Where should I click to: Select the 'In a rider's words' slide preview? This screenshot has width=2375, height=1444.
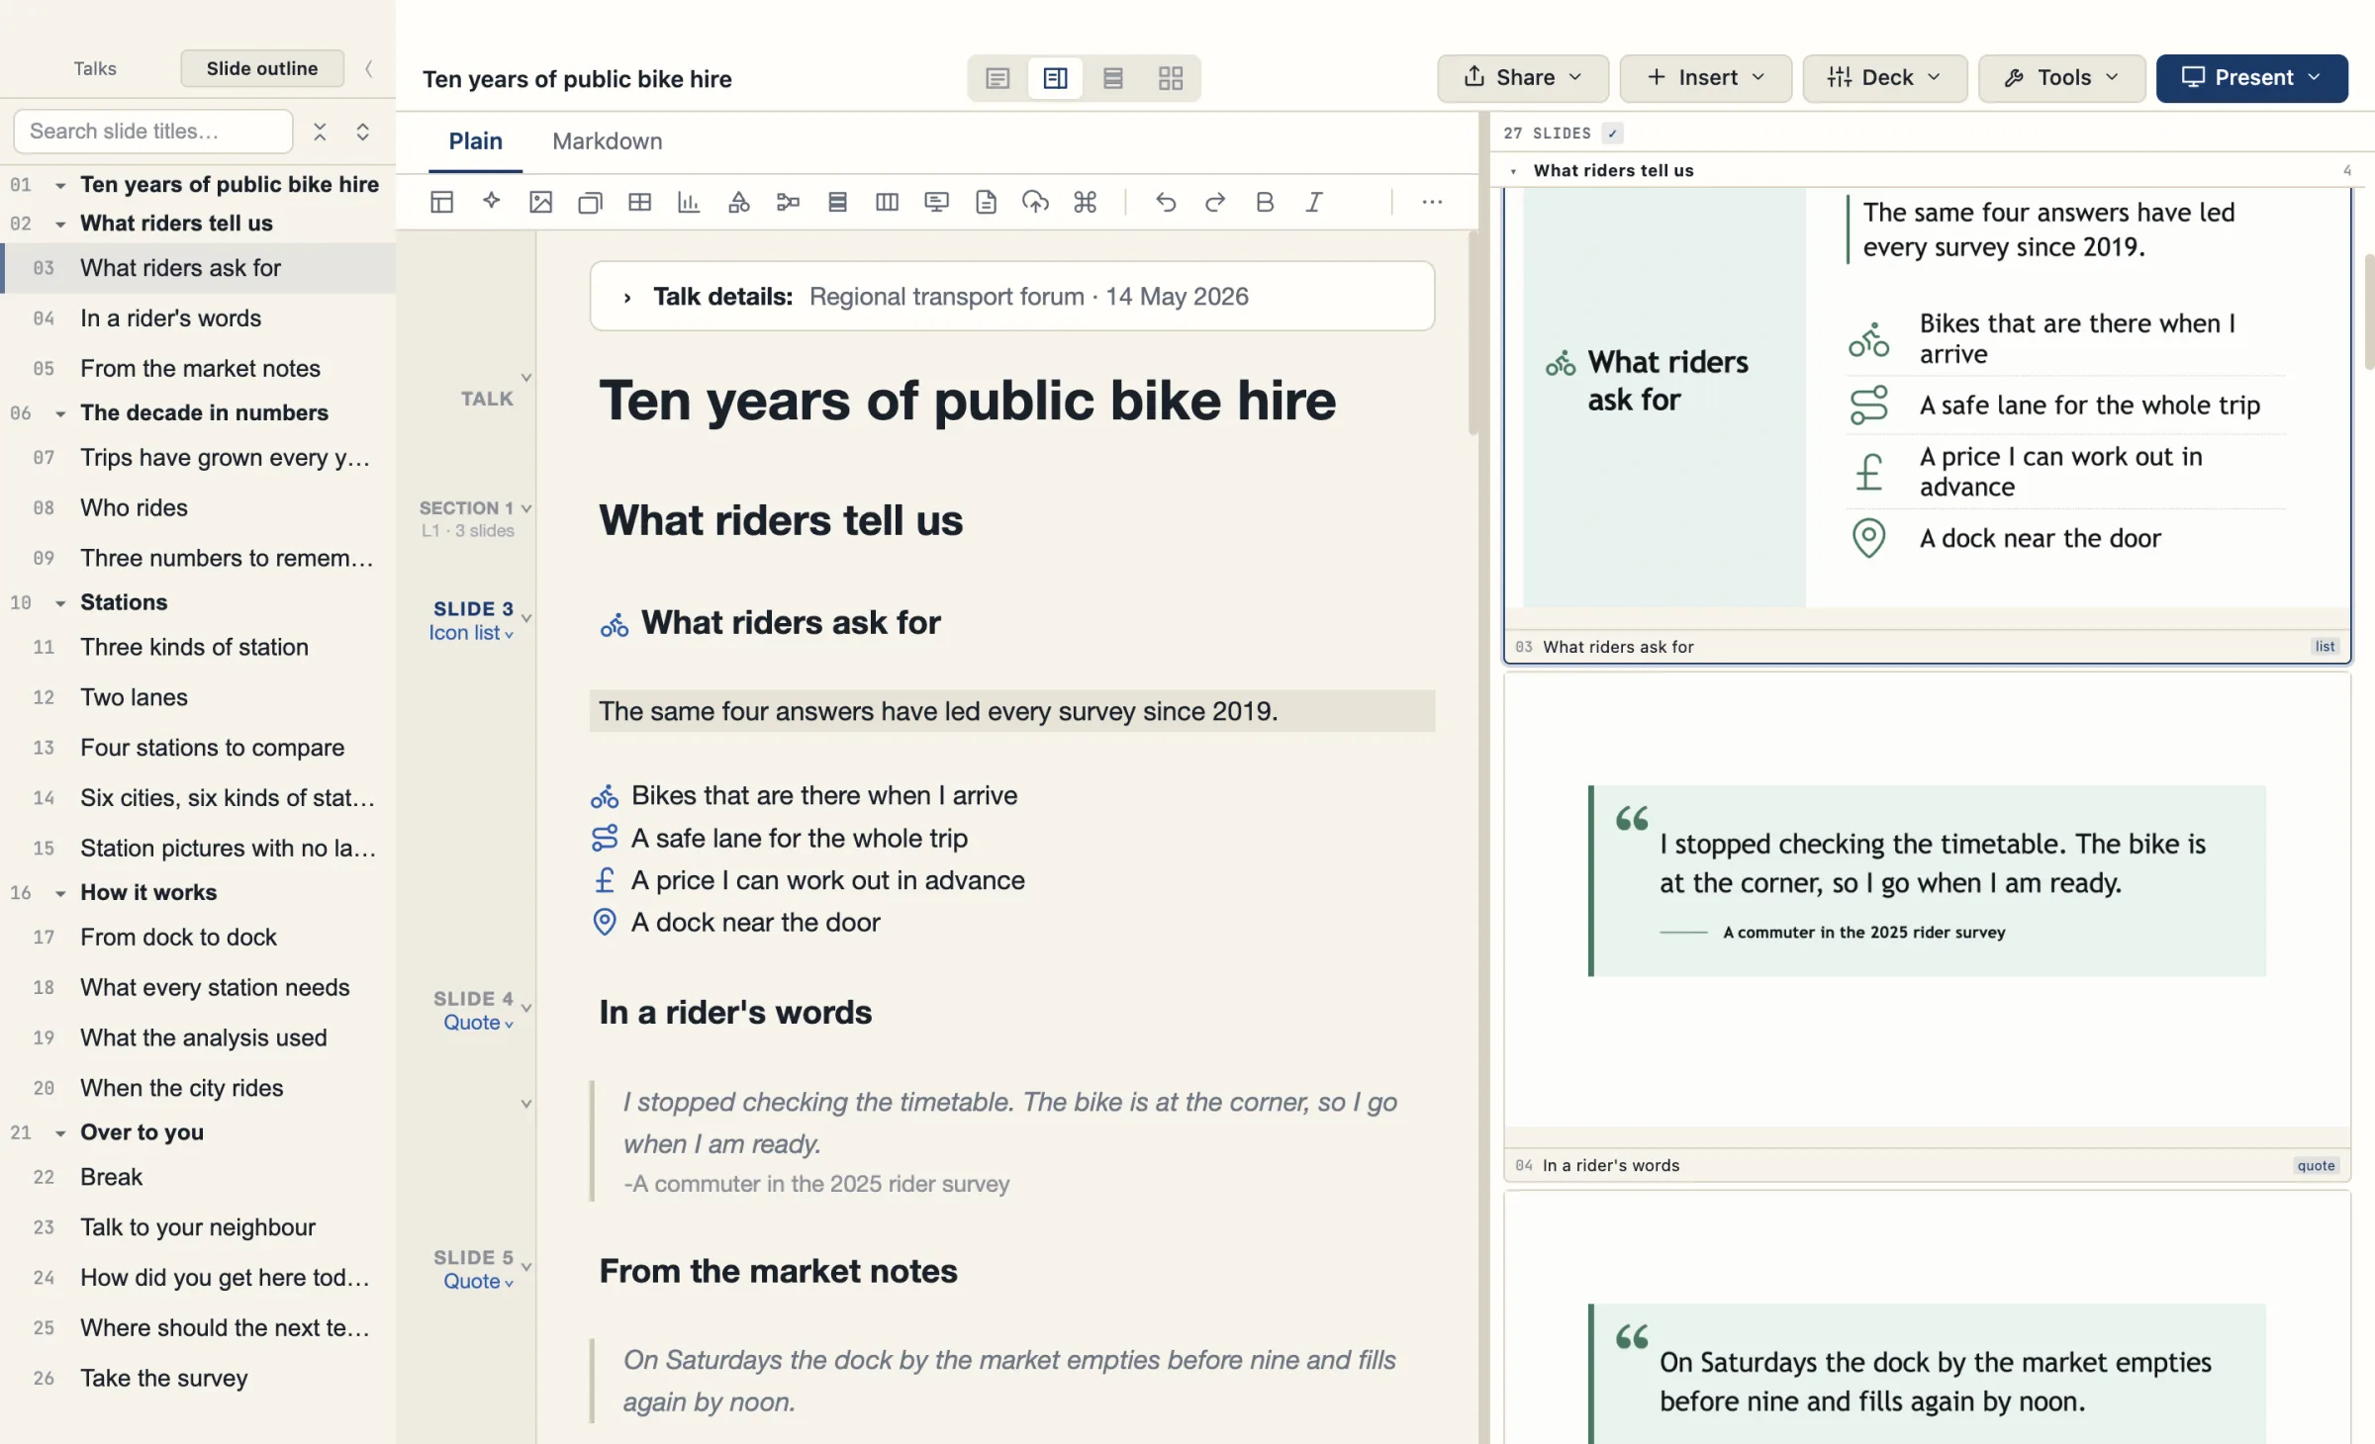coord(1927,928)
